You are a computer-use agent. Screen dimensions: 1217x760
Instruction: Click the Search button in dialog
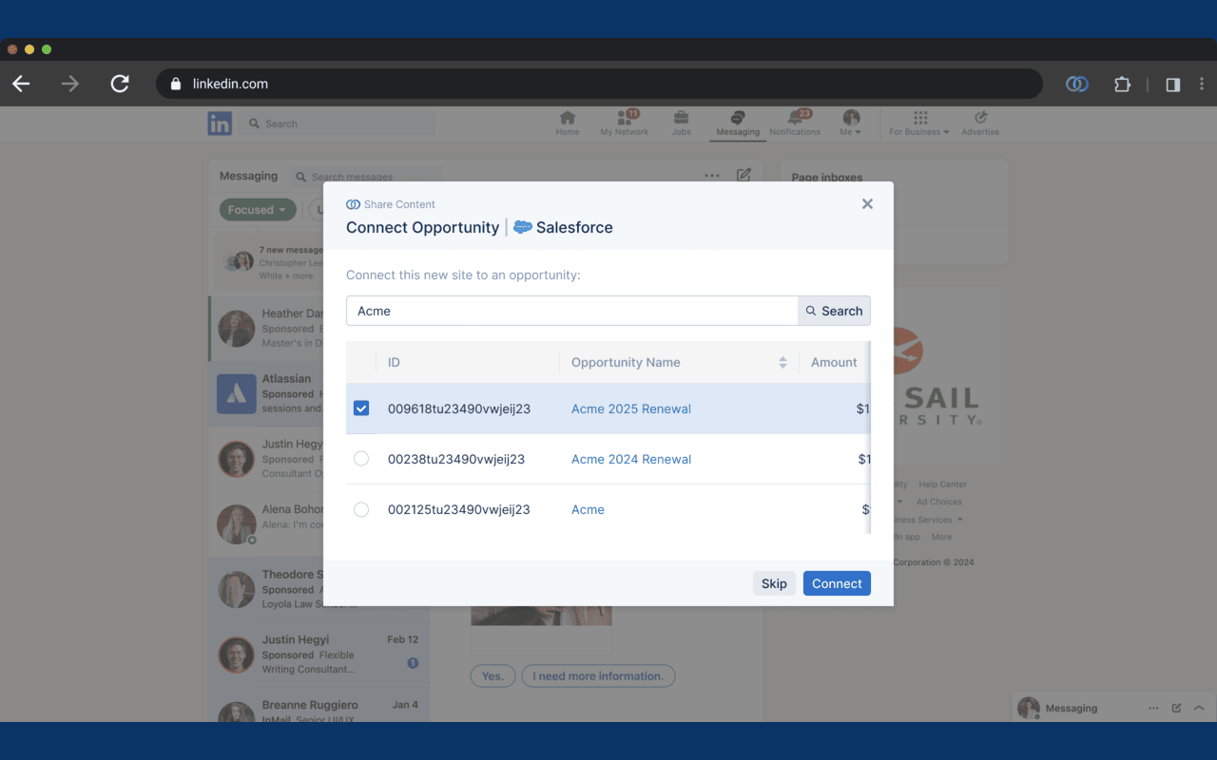pos(834,311)
